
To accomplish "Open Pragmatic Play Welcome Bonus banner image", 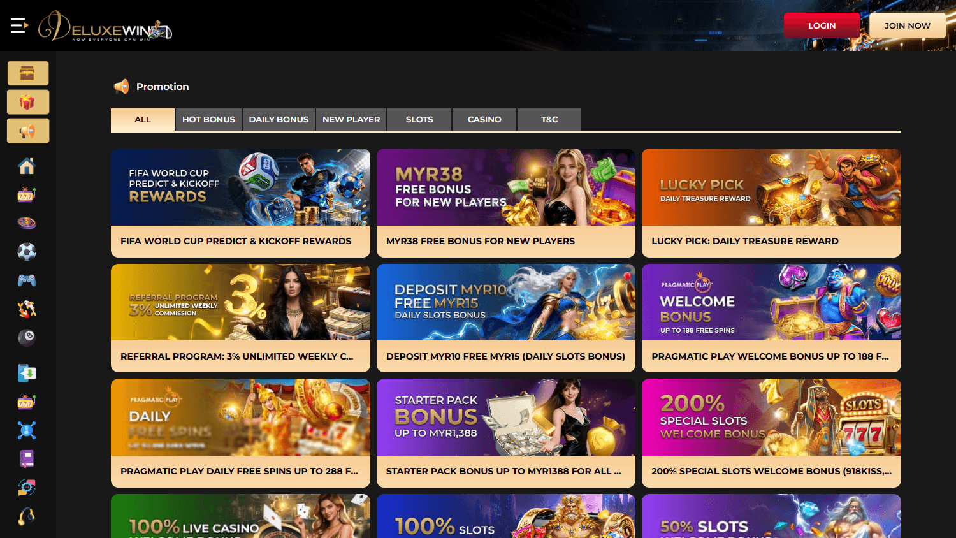I will pyautogui.click(x=771, y=302).
